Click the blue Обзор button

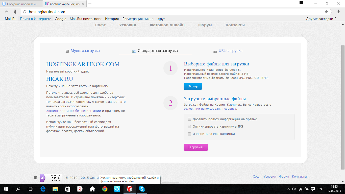tap(193, 86)
